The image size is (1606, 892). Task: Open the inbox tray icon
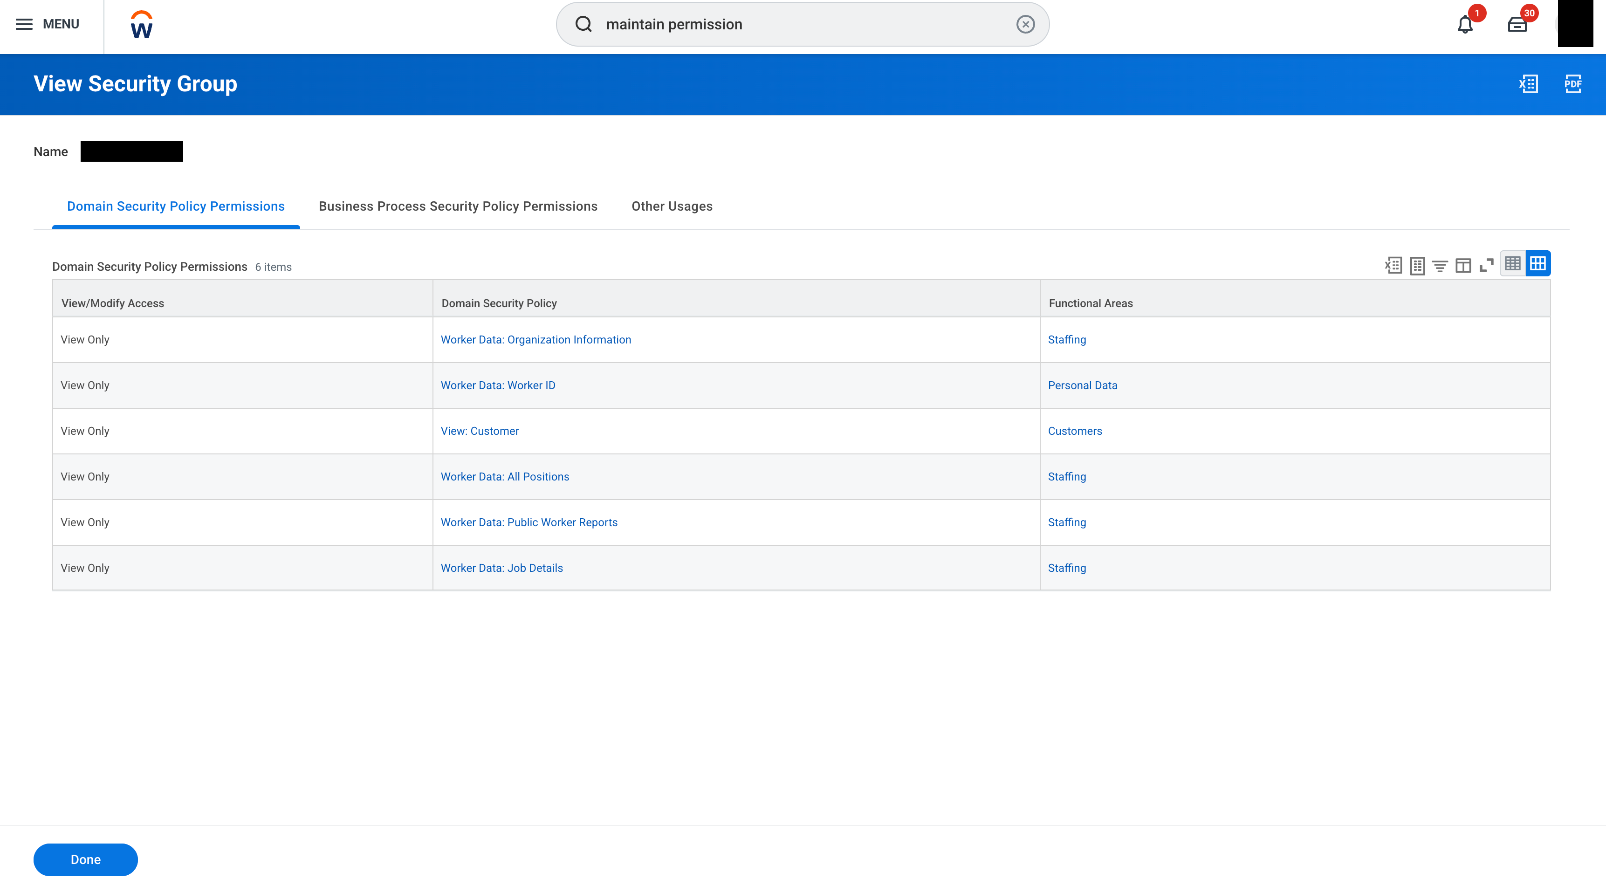1517,25
